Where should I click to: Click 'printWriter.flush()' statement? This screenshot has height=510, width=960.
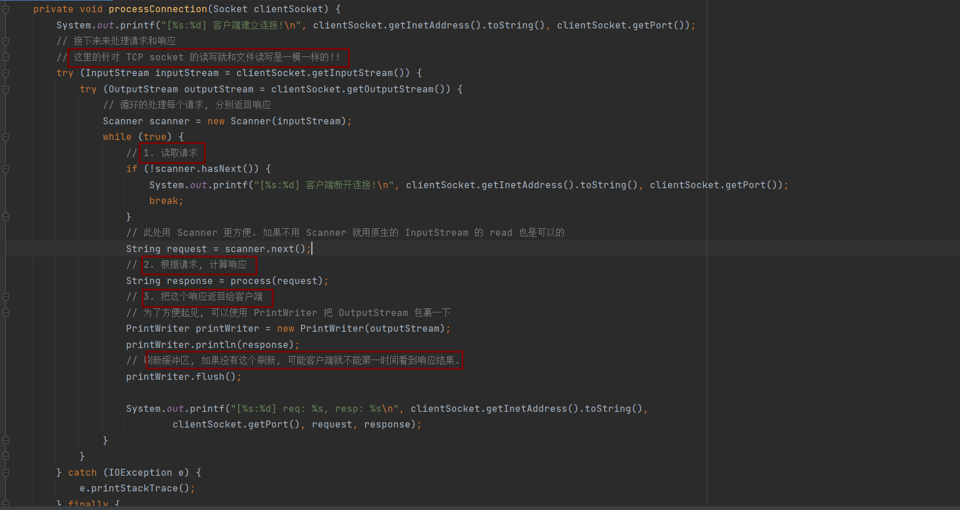(184, 376)
